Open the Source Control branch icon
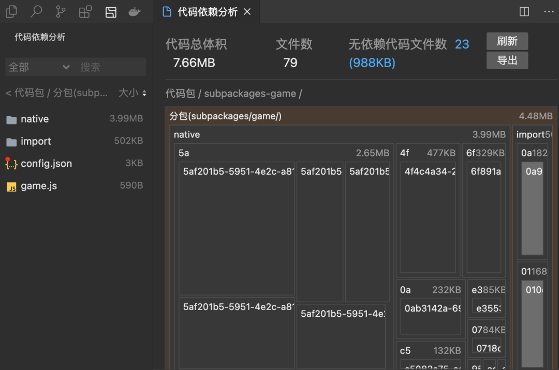 click(x=60, y=11)
